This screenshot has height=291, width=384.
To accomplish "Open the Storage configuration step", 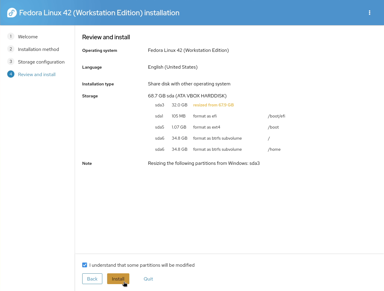I will 41,62.
